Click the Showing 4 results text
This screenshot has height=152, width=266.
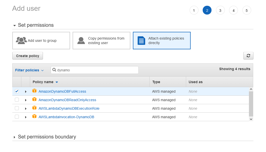tap(235, 69)
